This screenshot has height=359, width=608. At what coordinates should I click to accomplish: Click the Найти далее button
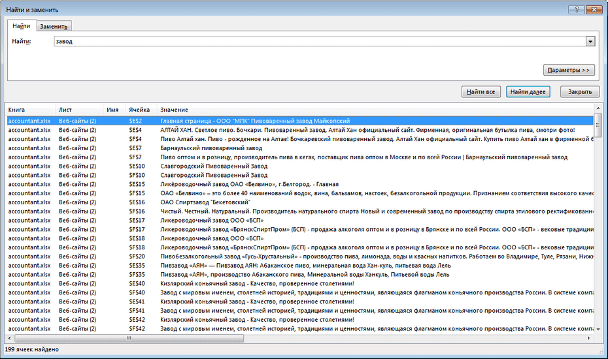(x=528, y=92)
